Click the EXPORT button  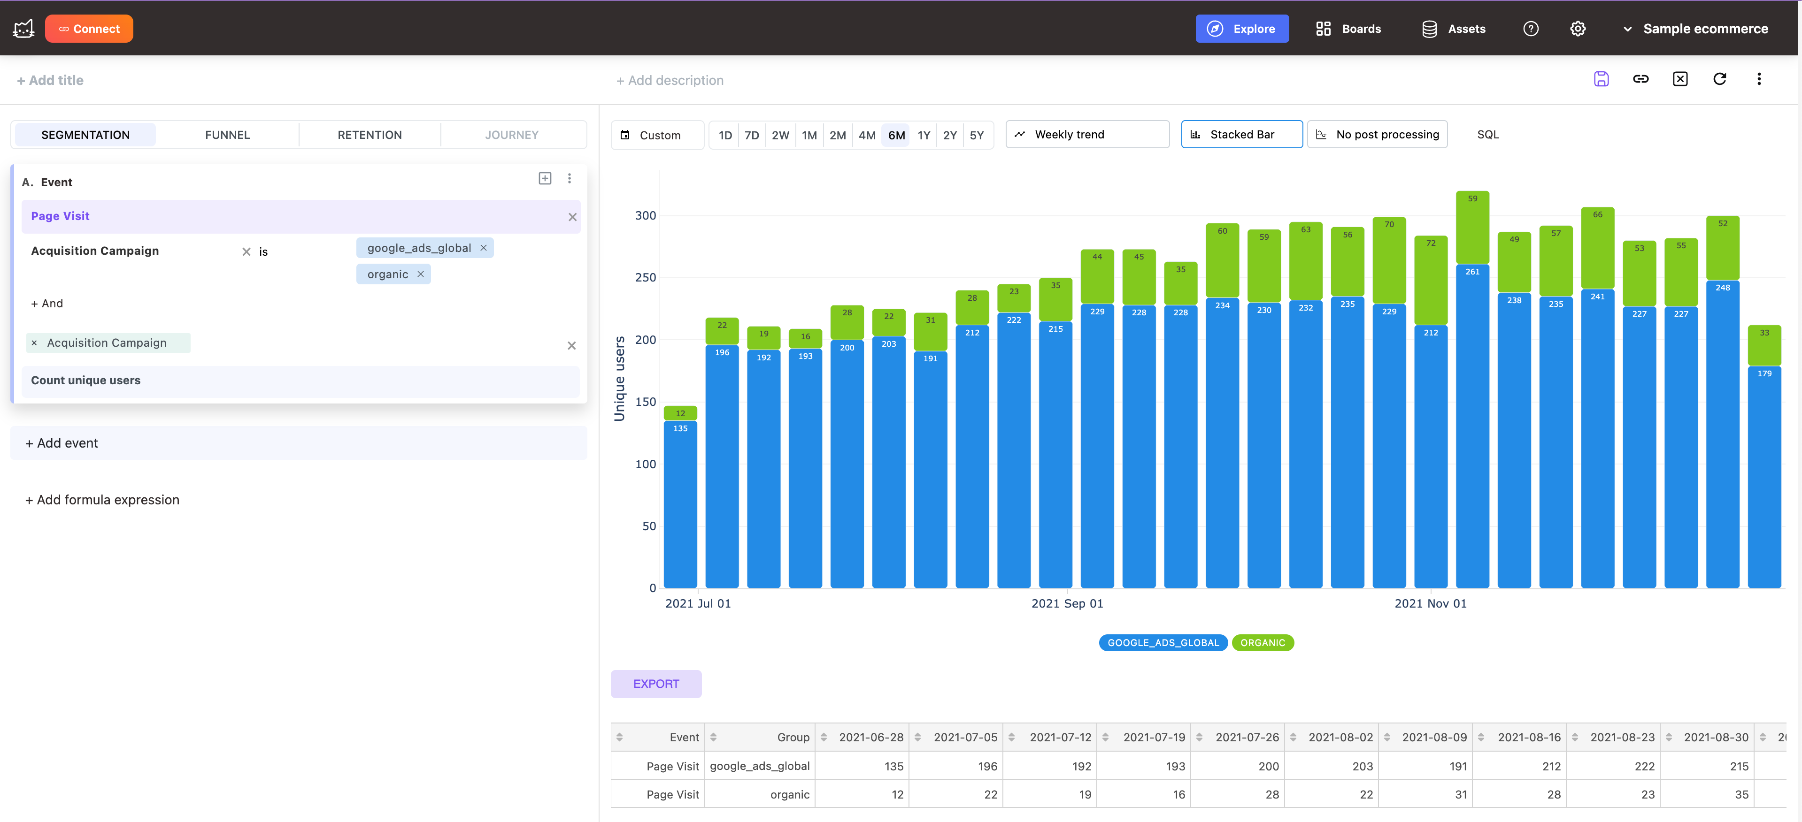tap(655, 684)
